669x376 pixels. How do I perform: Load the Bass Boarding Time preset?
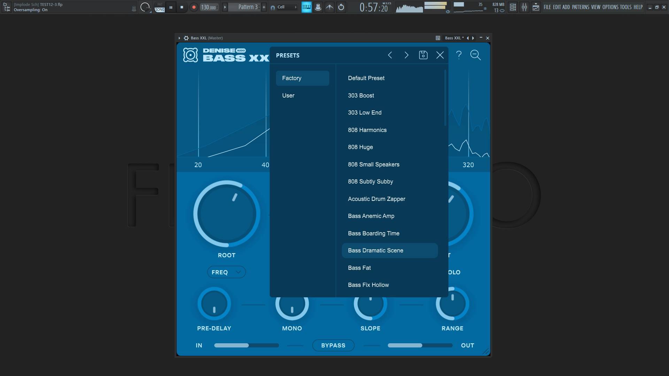coord(390,233)
